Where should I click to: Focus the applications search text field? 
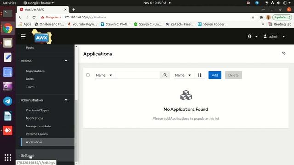click(138, 75)
